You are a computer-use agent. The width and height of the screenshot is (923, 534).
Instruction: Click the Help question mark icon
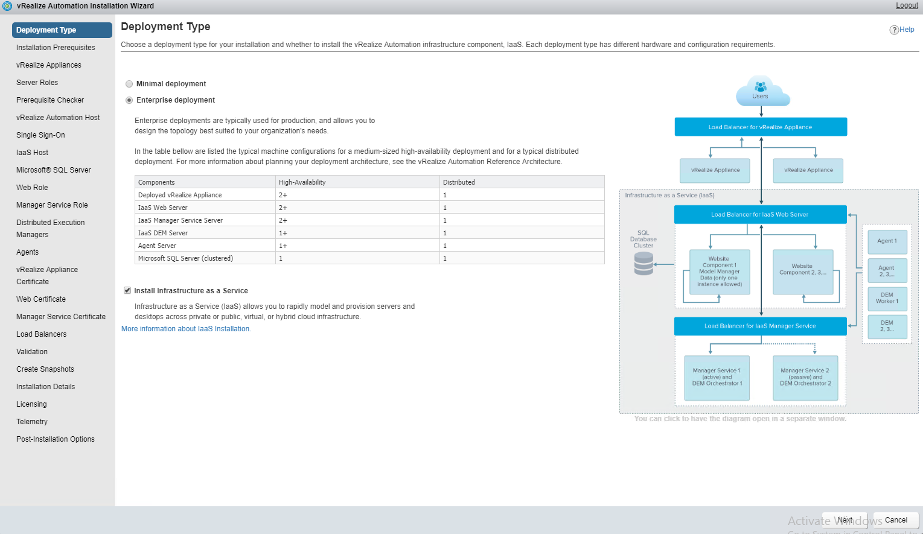[893, 30]
